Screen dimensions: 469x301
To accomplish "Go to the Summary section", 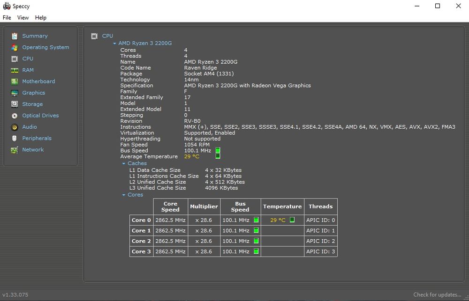I will 35,36.
